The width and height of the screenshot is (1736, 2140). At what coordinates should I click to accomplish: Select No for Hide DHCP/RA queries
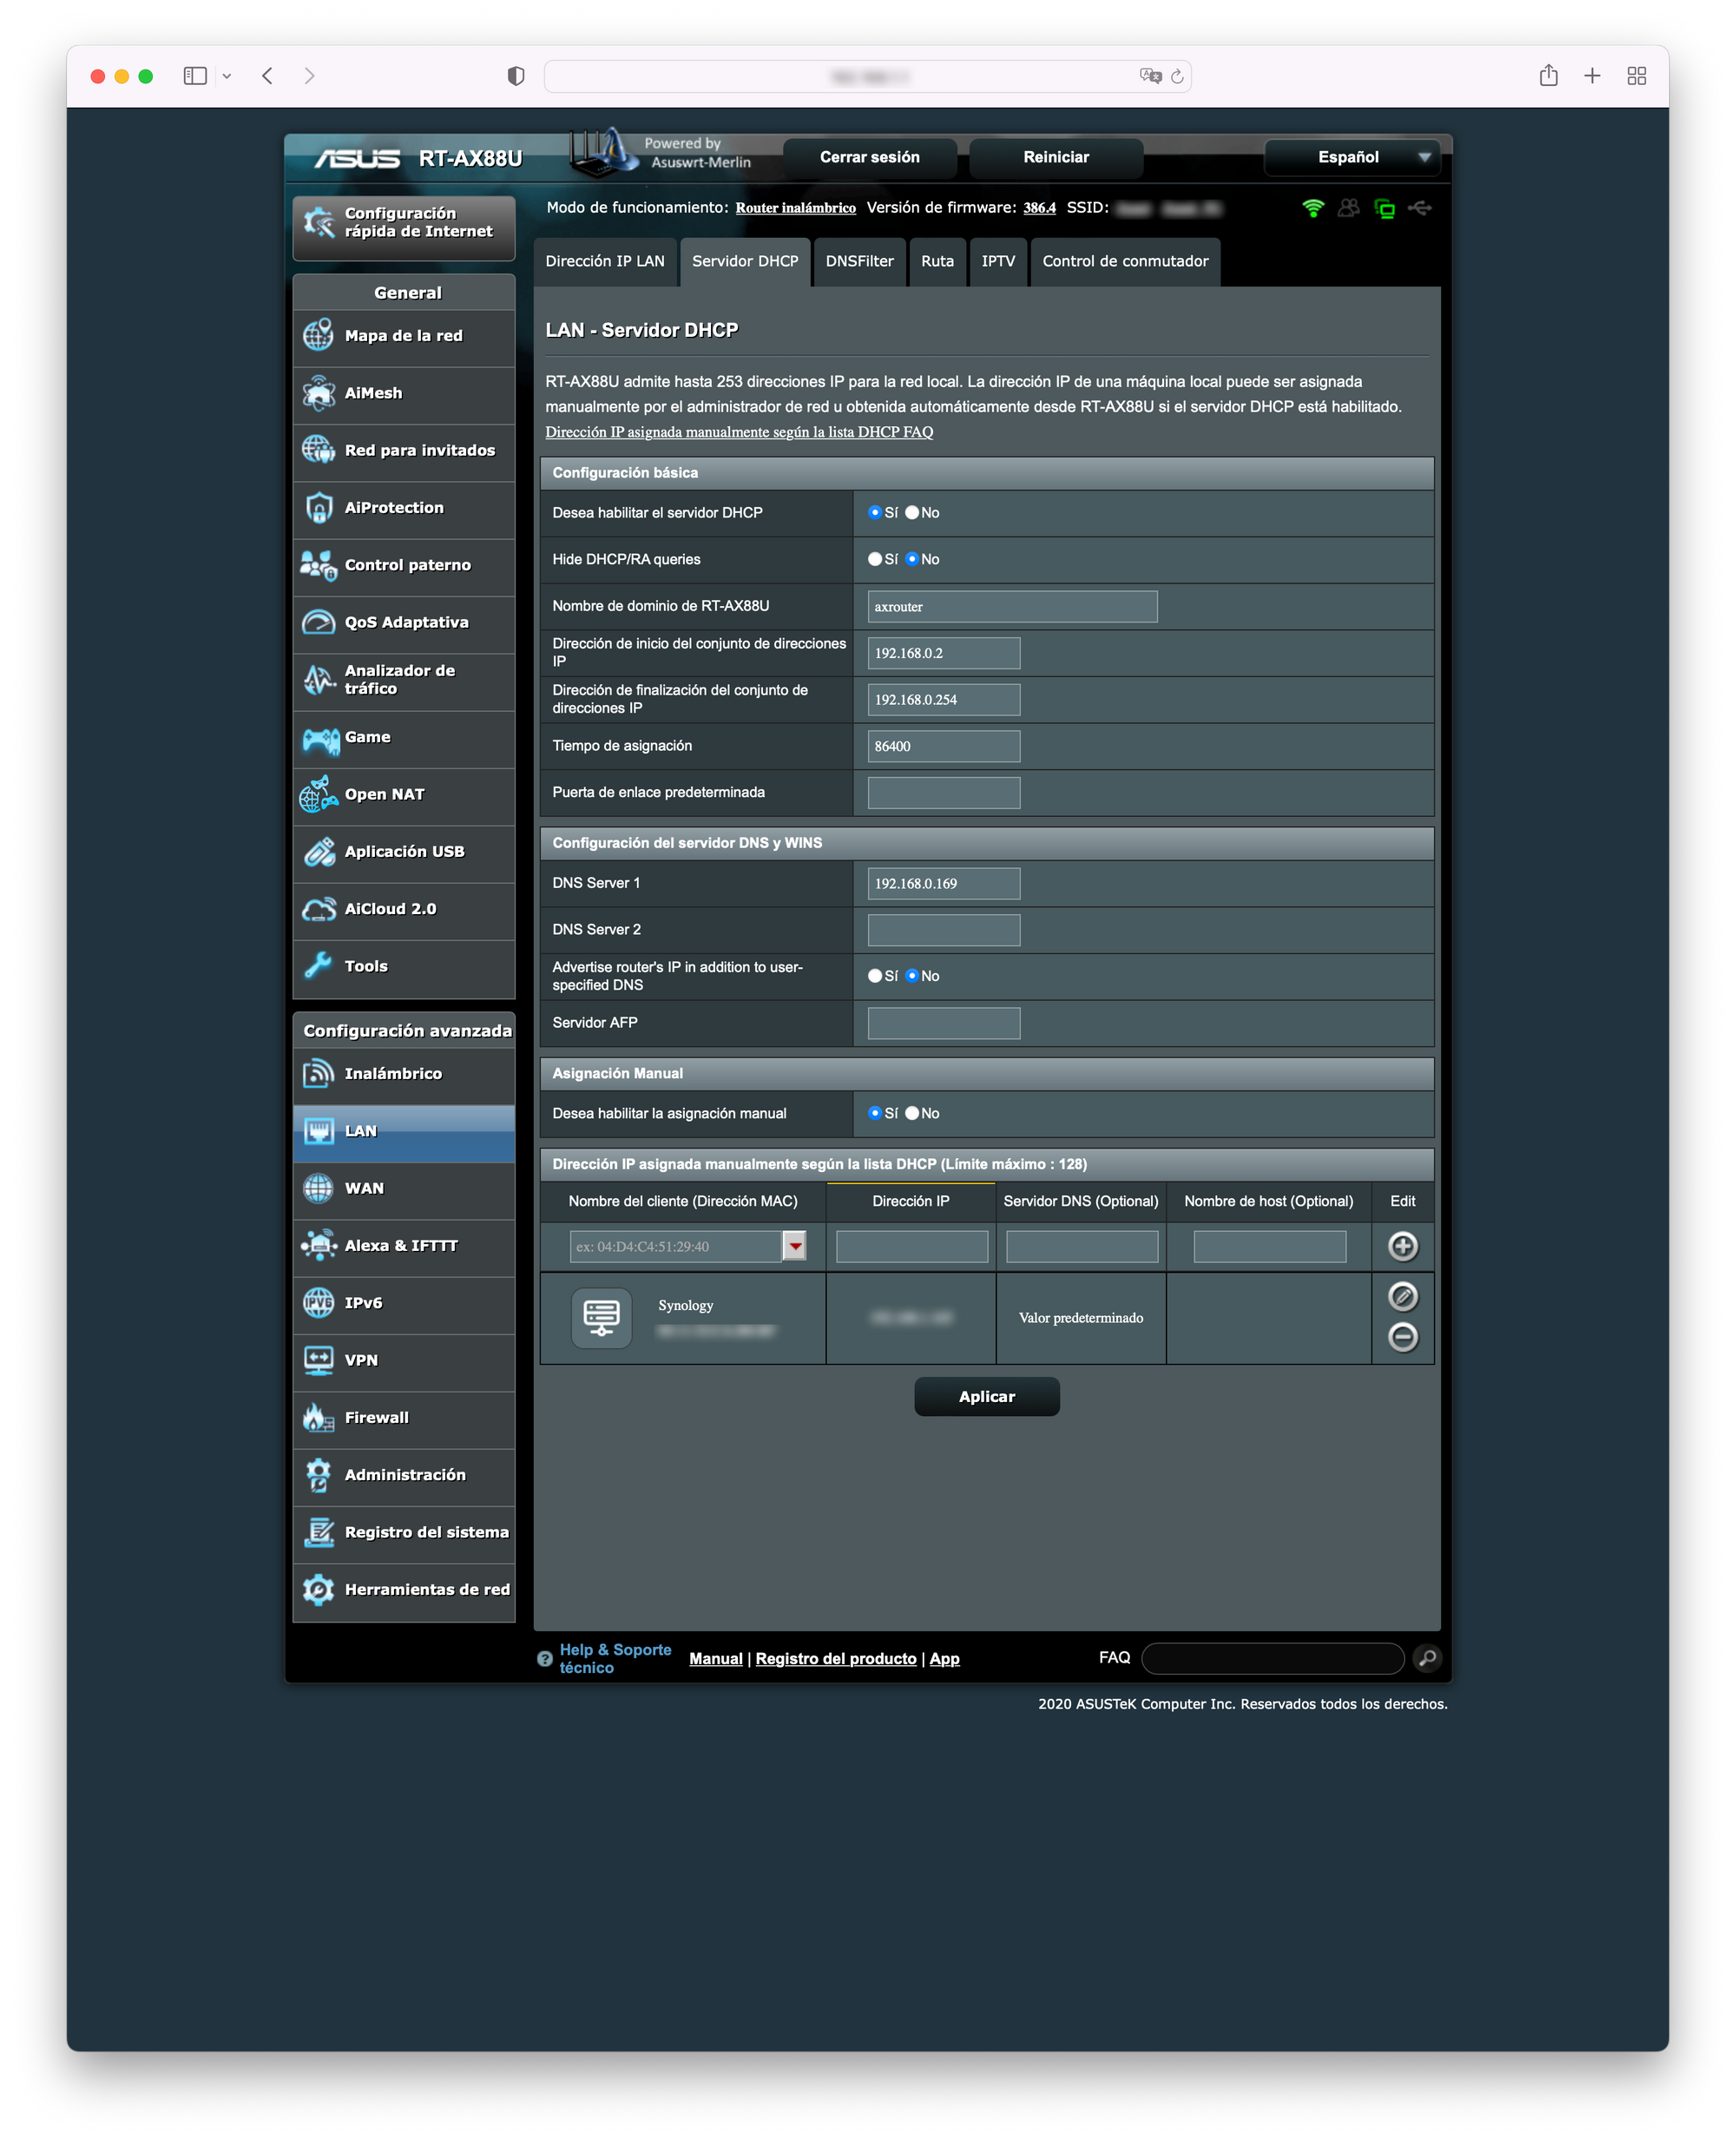912,560
